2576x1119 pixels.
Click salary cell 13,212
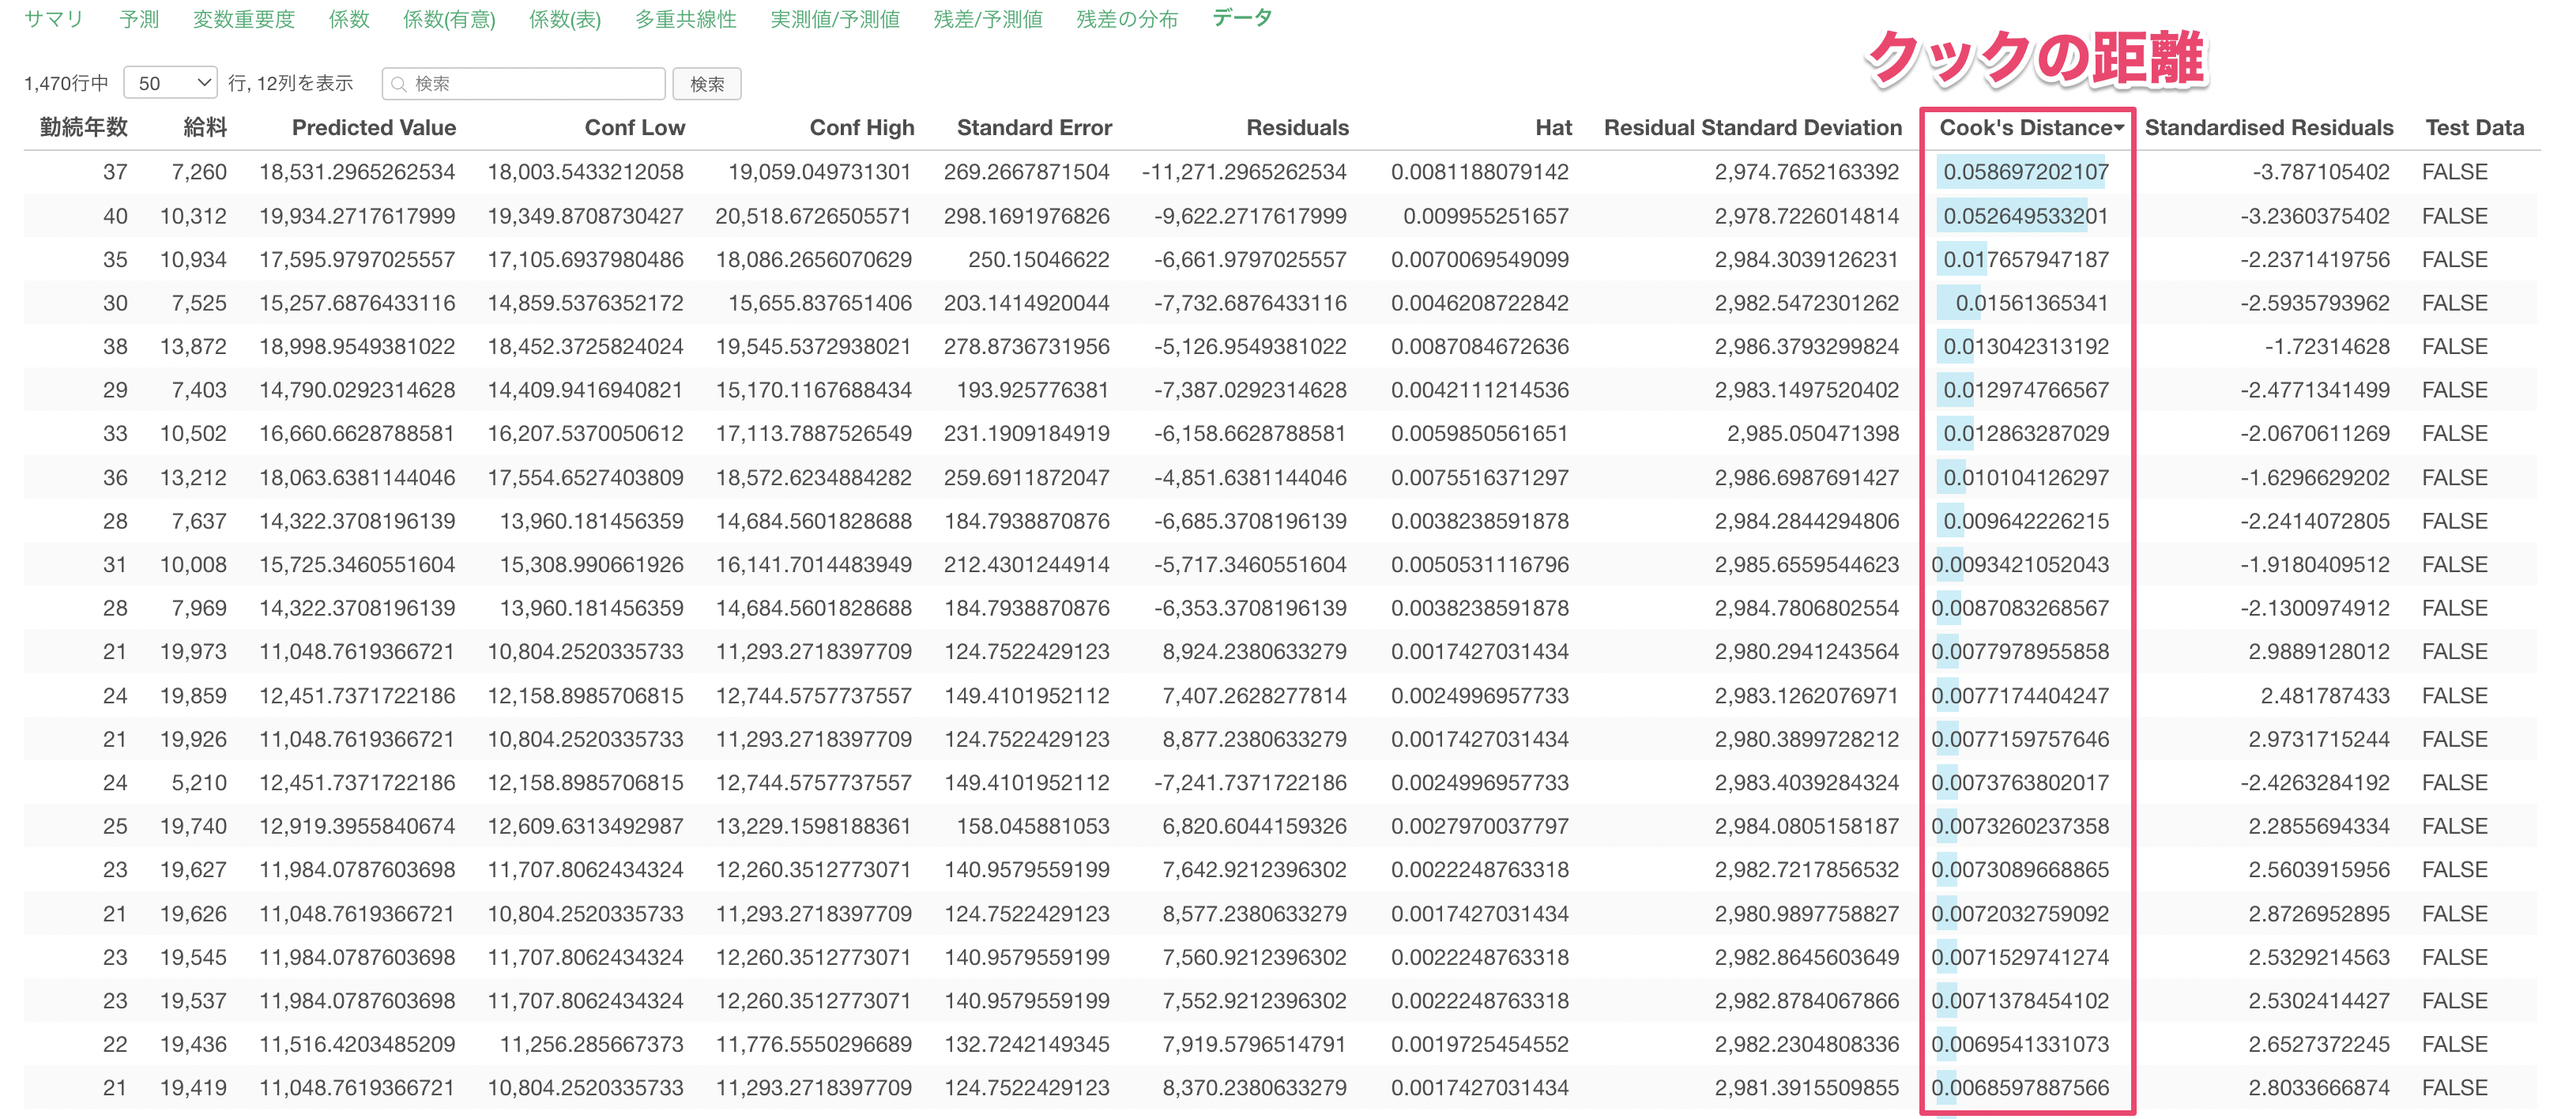tap(193, 478)
